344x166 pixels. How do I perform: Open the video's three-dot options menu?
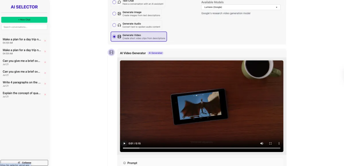coord(279,143)
